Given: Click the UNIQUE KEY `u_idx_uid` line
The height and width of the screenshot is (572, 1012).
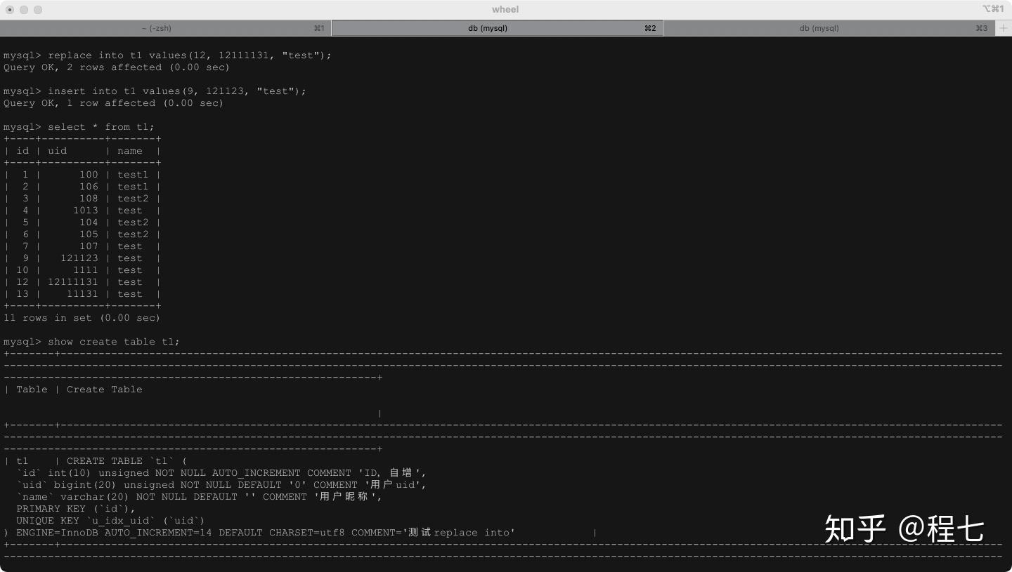Looking at the screenshot, I should tap(110, 521).
